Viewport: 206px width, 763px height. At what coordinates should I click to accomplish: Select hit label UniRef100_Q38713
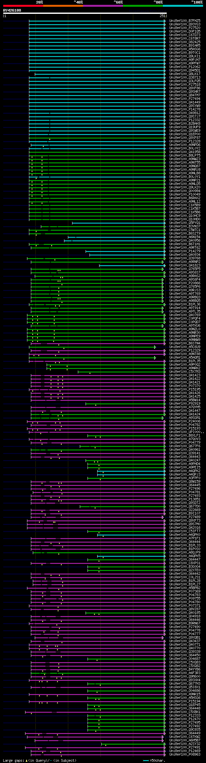pyautogui.click(x=185, y=77)
